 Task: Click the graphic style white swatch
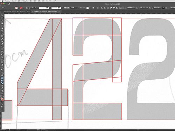tap(87, 8)
